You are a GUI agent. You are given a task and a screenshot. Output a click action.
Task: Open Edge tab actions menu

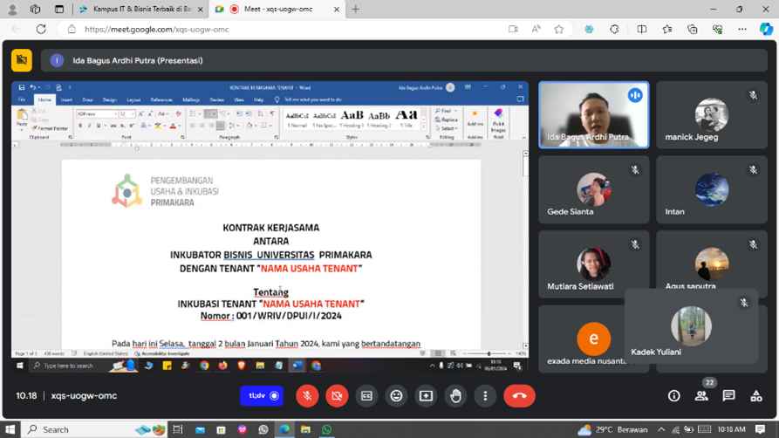click(59, 9)
